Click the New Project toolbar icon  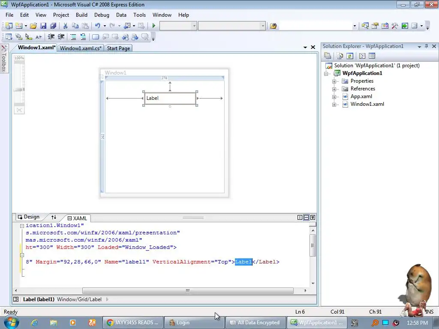tap(9, 26)
